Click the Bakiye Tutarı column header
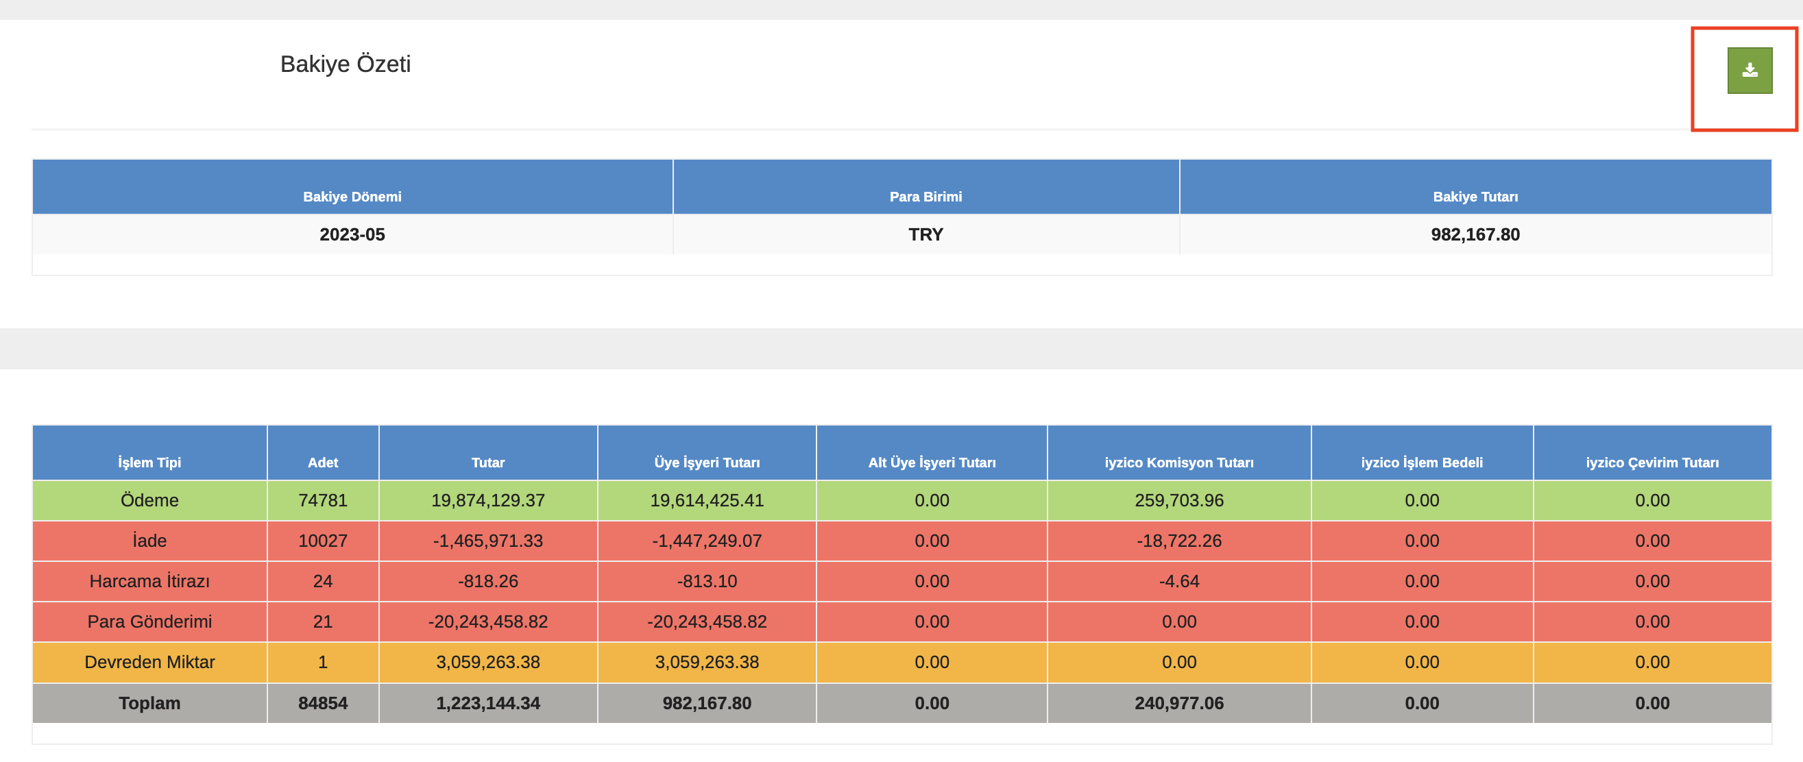 (x=1475, y=197)
